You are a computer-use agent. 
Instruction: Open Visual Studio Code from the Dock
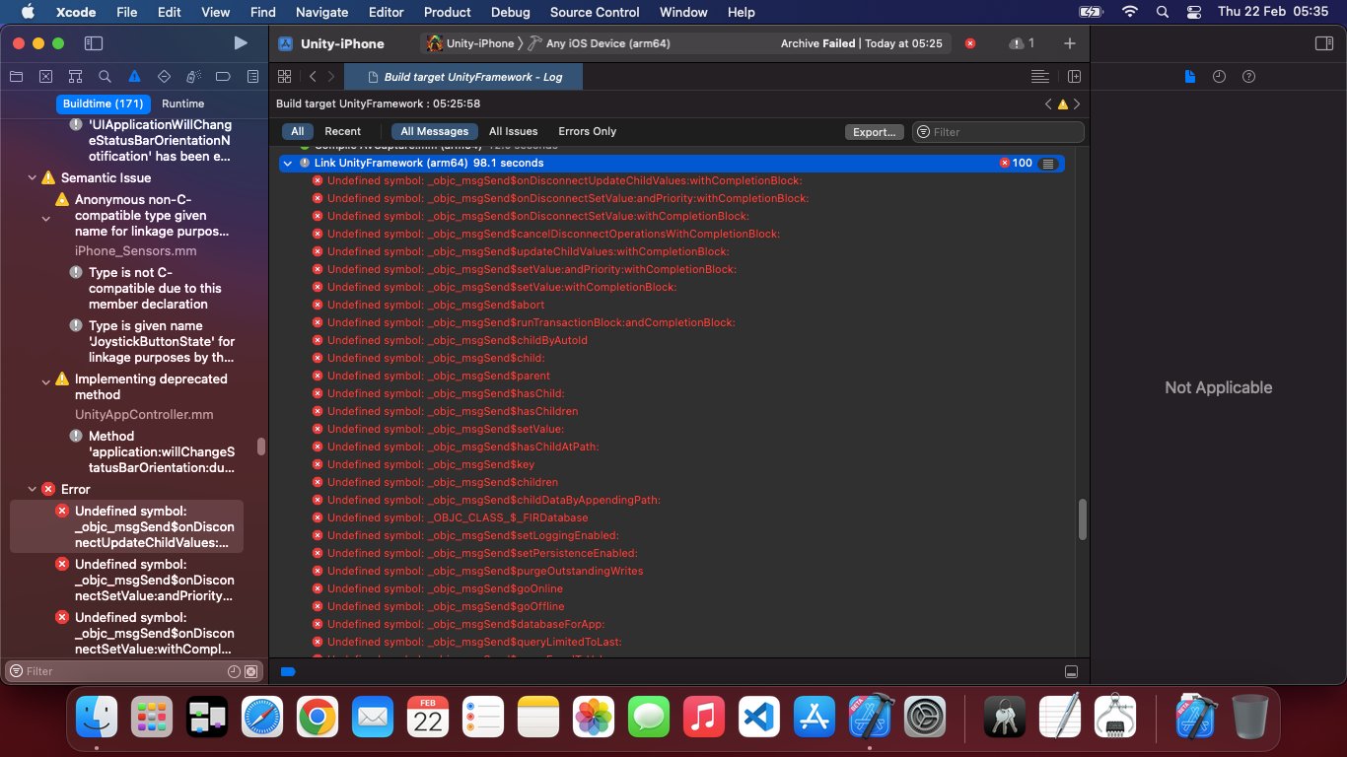pyautogui.click(x=758, y=717)
